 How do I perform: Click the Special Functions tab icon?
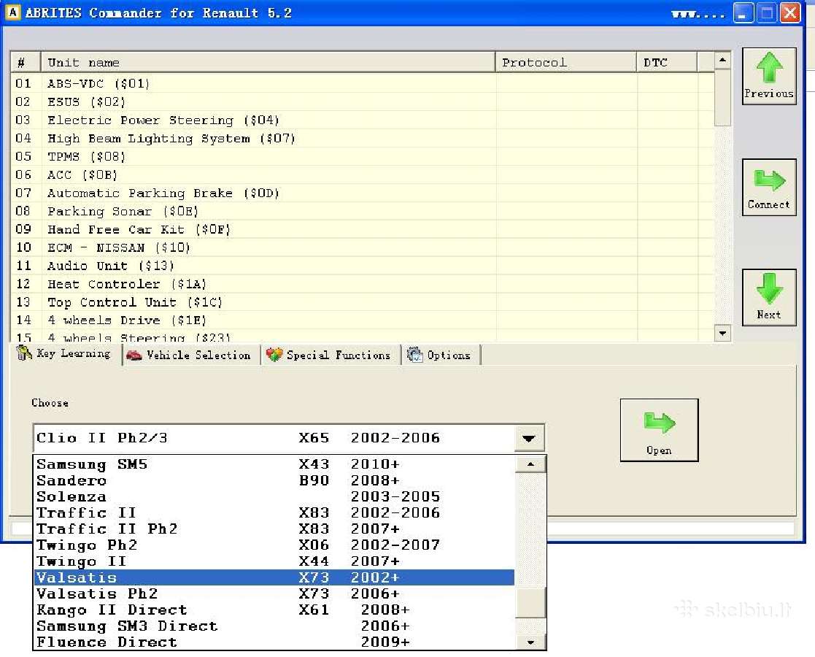pyautogui.click(x=274, y=354)
